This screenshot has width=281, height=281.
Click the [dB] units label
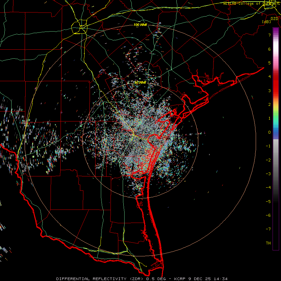coord(267,22)
